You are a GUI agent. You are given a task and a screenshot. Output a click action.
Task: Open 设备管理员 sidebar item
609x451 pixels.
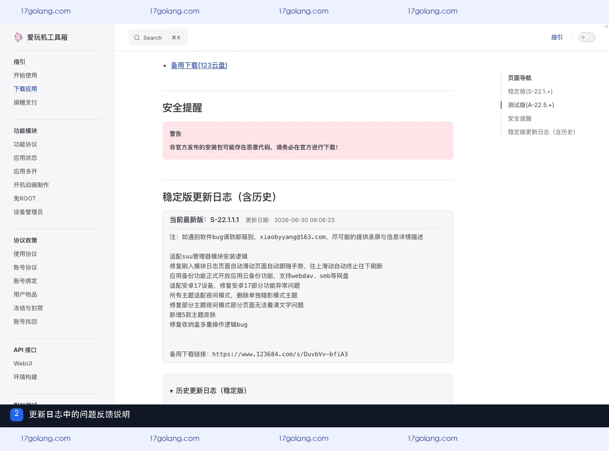point(28,212)
